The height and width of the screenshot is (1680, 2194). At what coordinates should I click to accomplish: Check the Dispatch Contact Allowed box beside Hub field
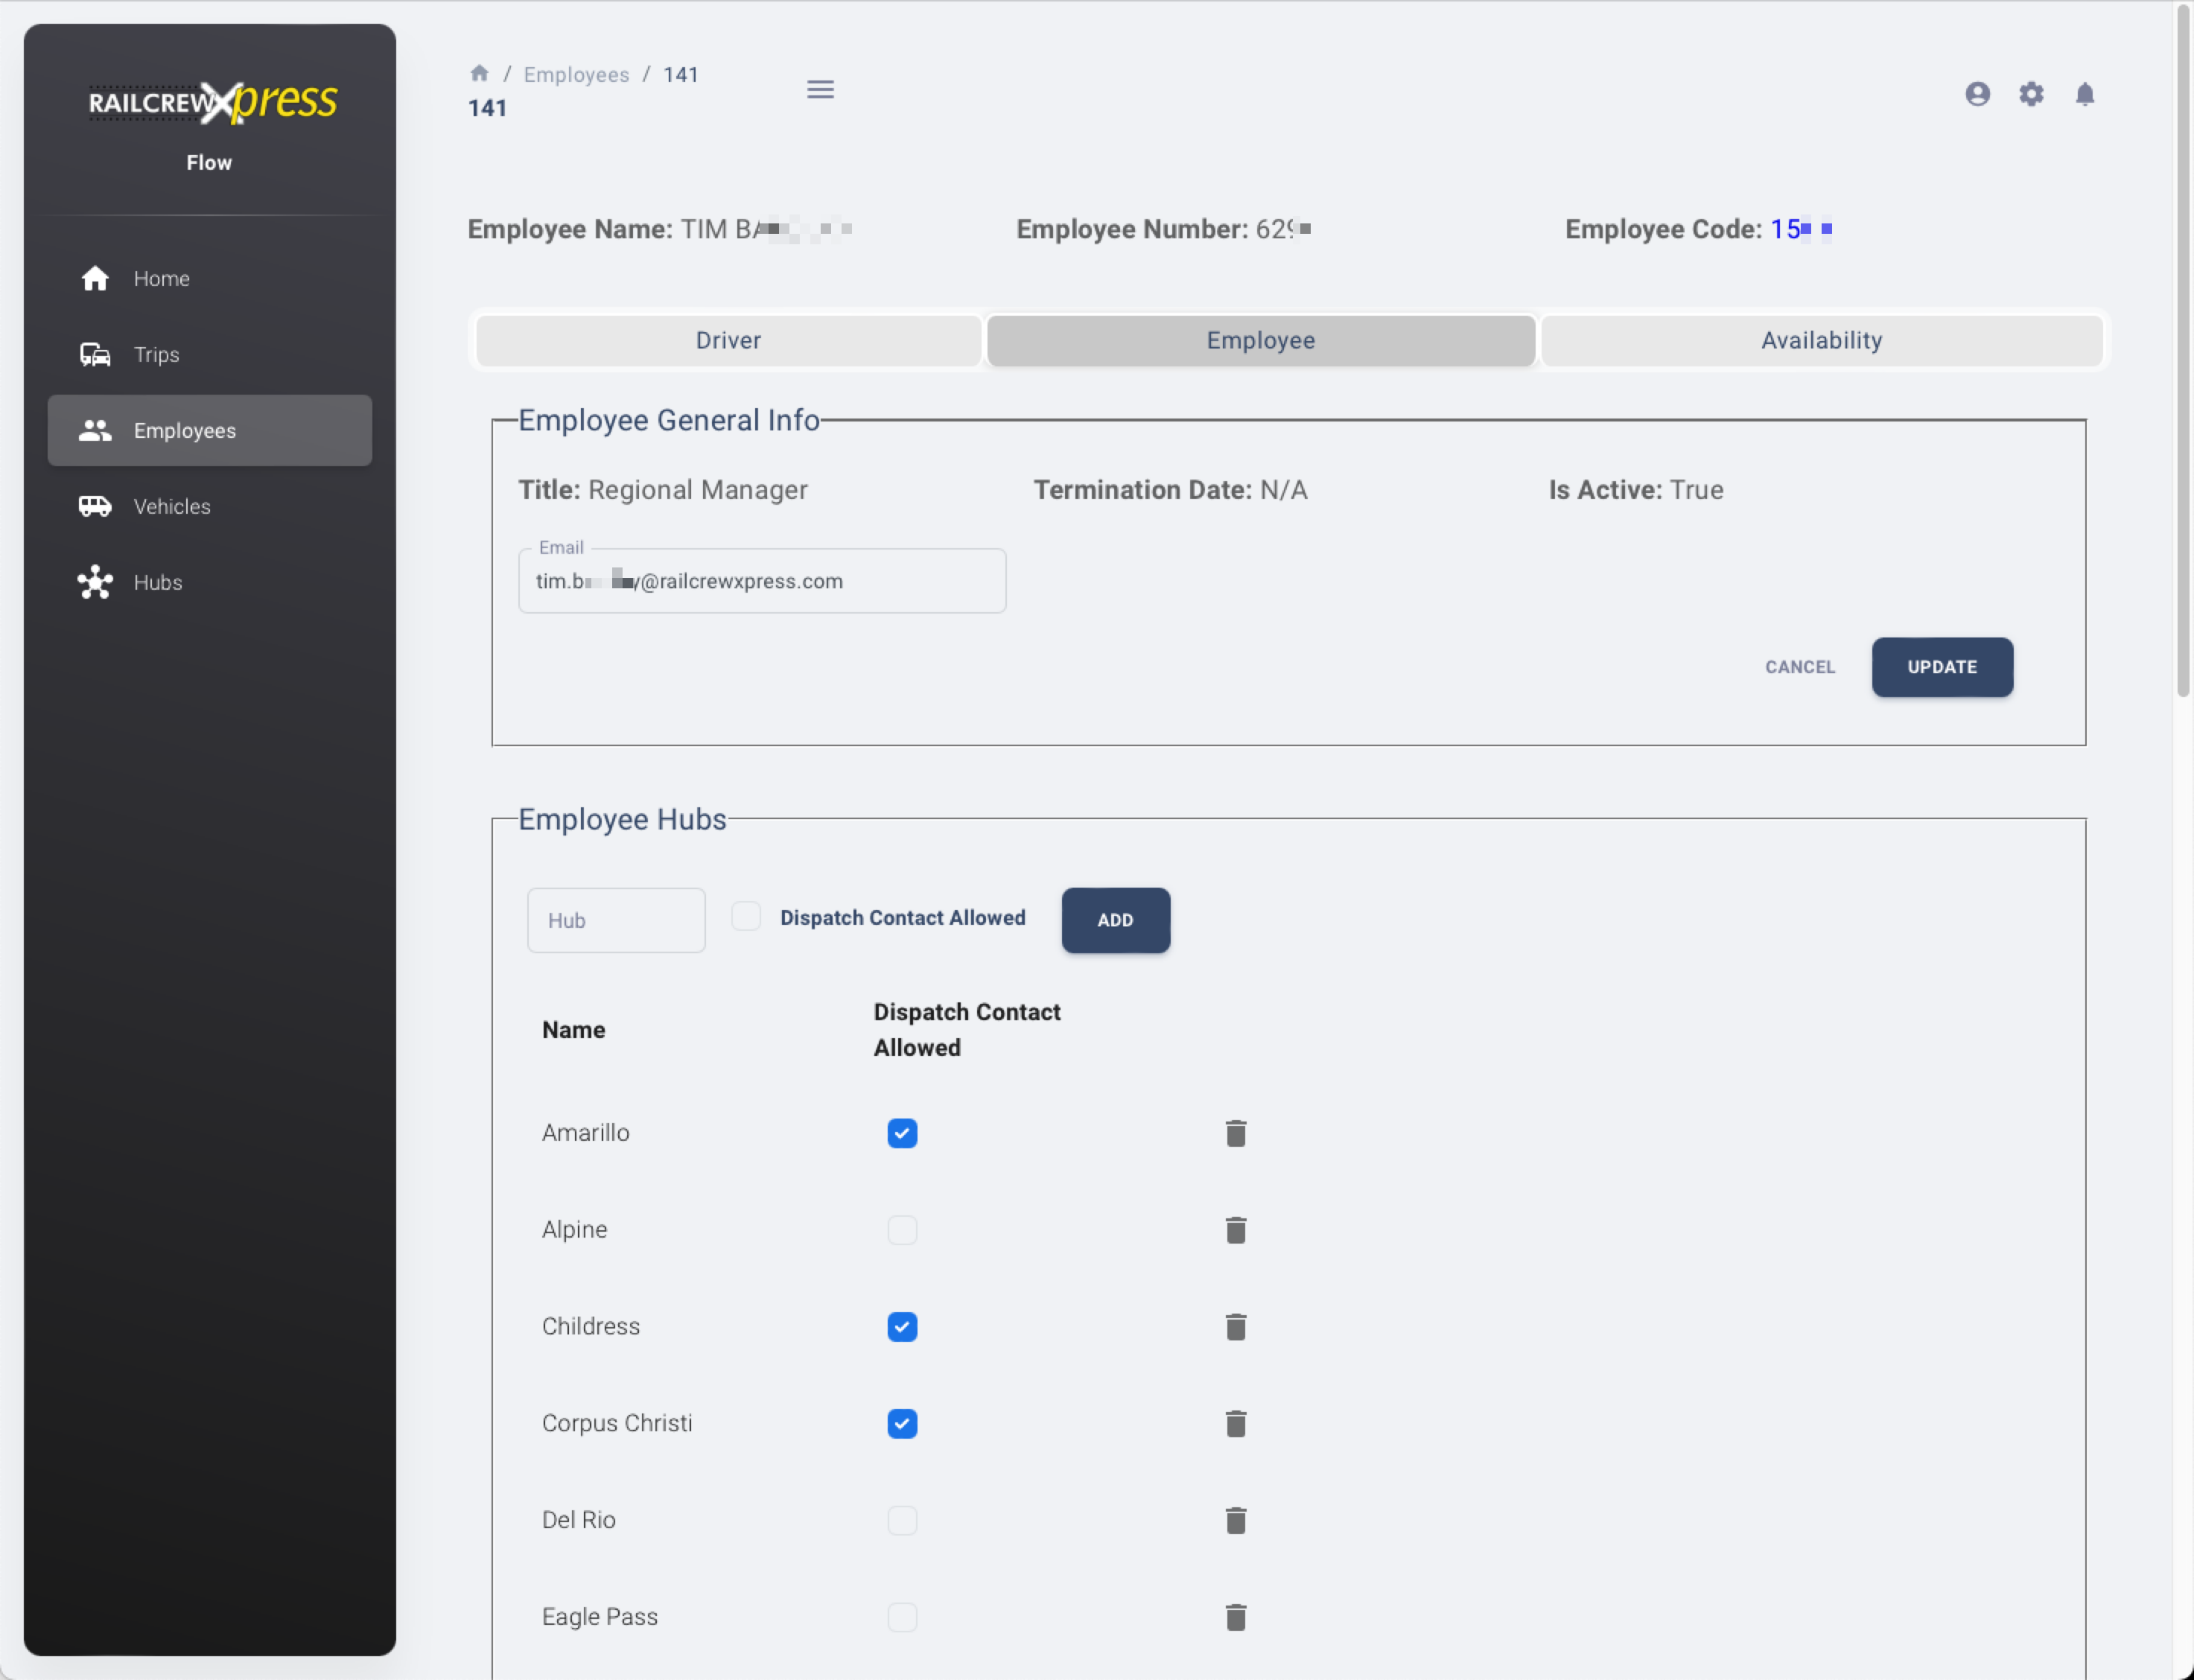point(746,916)
